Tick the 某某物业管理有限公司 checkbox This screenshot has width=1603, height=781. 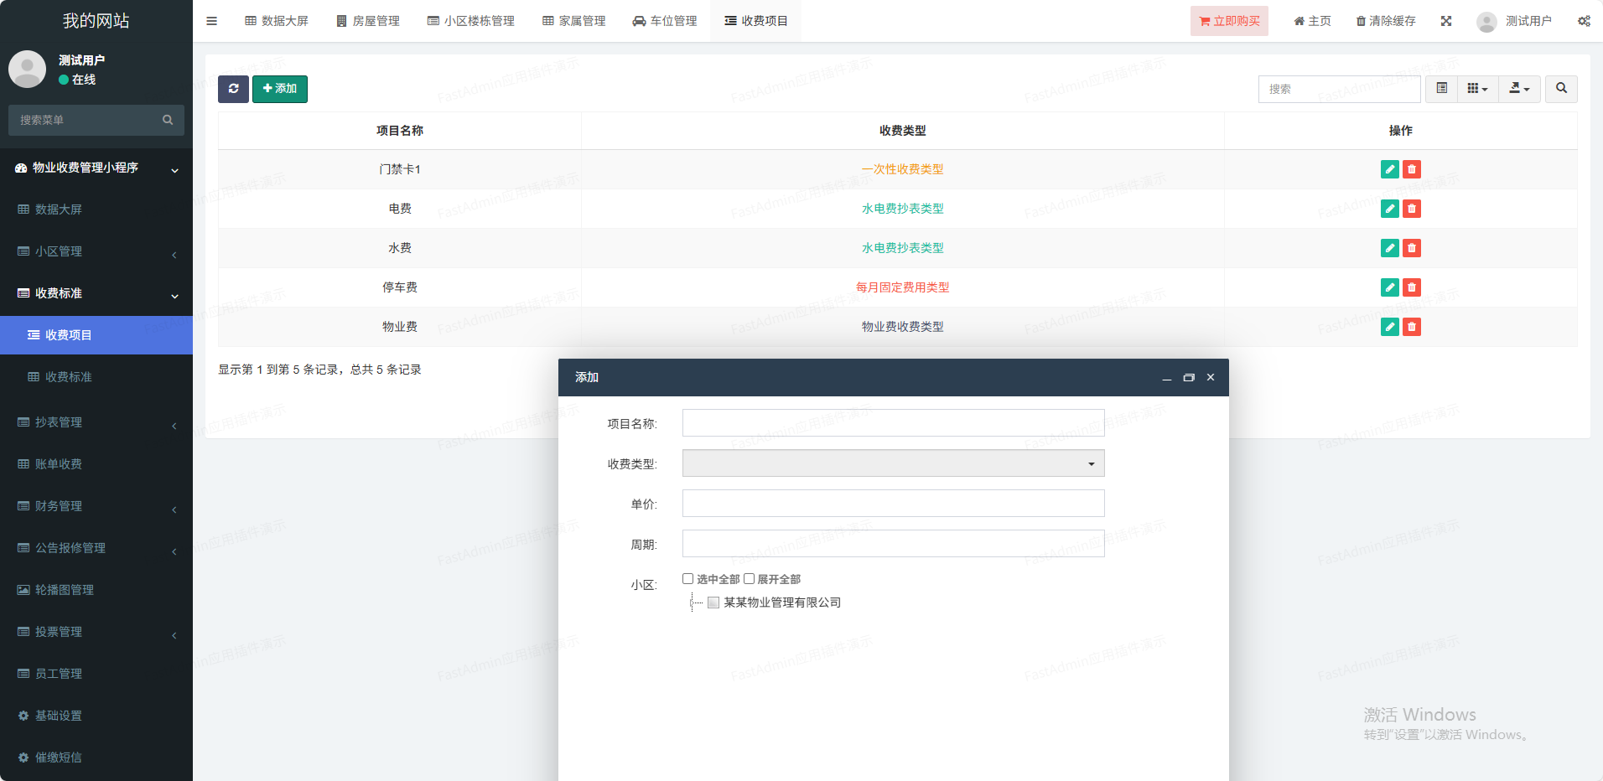coord(713,603)
